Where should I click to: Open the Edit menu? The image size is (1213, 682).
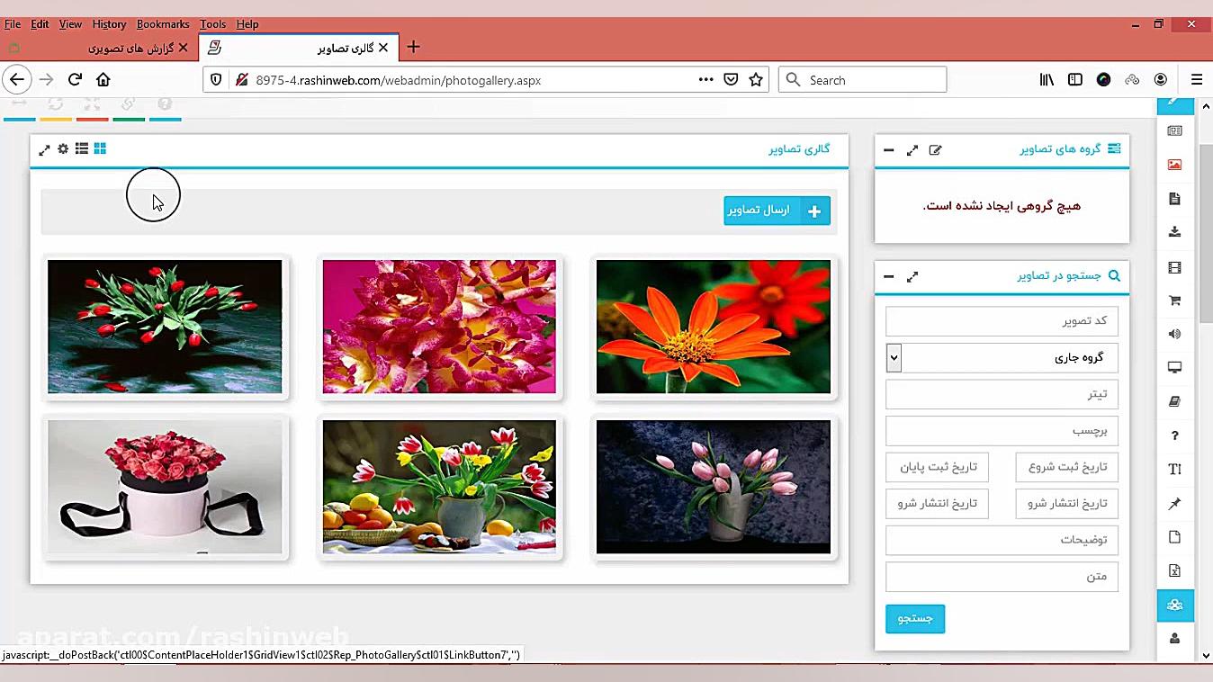(x=40, y=24)
